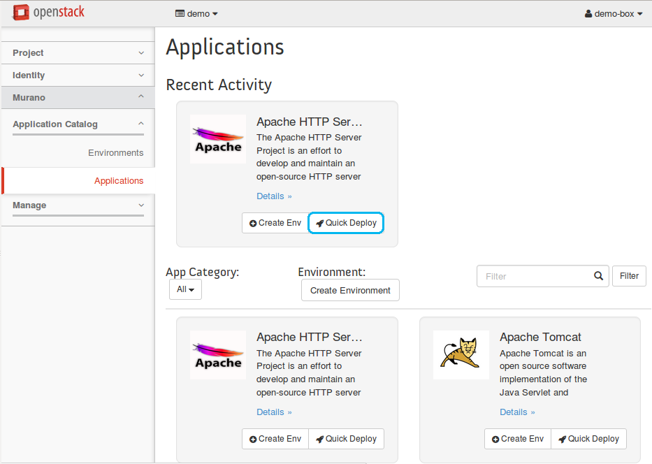
Task: Open the demo project dropdown
Action: pos(196,14)
